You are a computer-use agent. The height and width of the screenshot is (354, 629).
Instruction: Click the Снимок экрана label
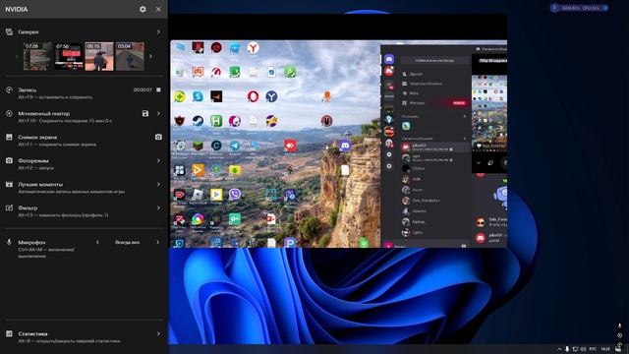(x=37, y=137)
